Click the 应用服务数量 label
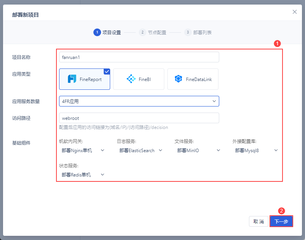 tap(26, 101)
